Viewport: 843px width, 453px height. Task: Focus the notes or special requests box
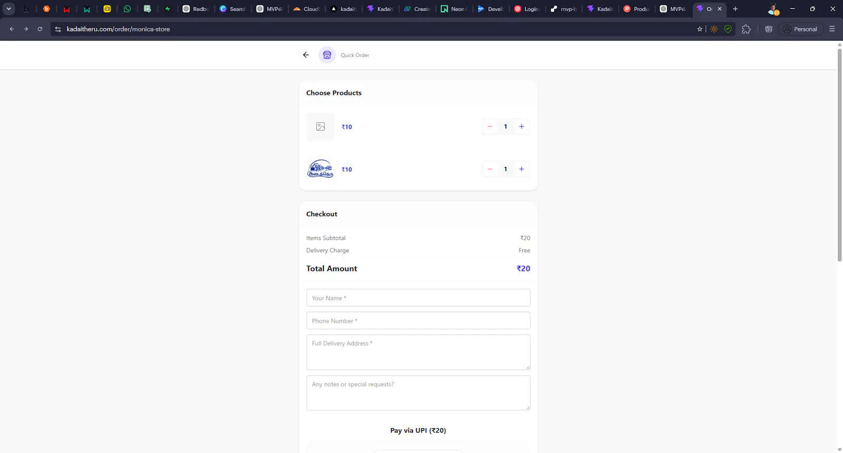point(418,393)
